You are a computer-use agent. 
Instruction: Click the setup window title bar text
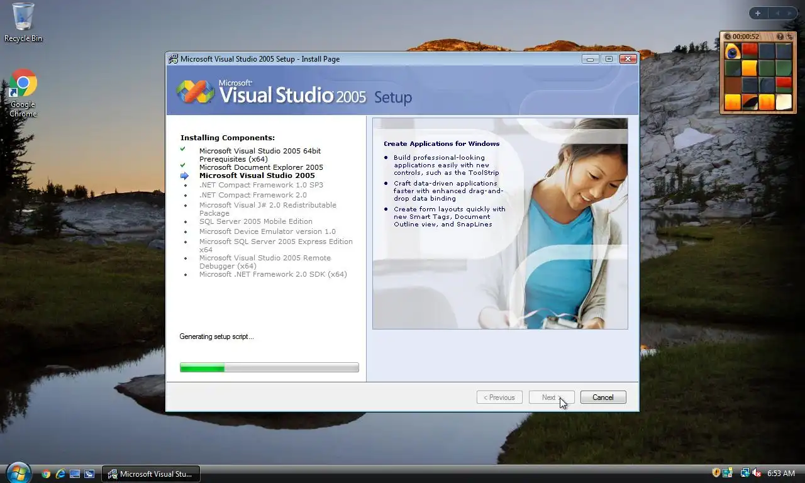point(260,59)
